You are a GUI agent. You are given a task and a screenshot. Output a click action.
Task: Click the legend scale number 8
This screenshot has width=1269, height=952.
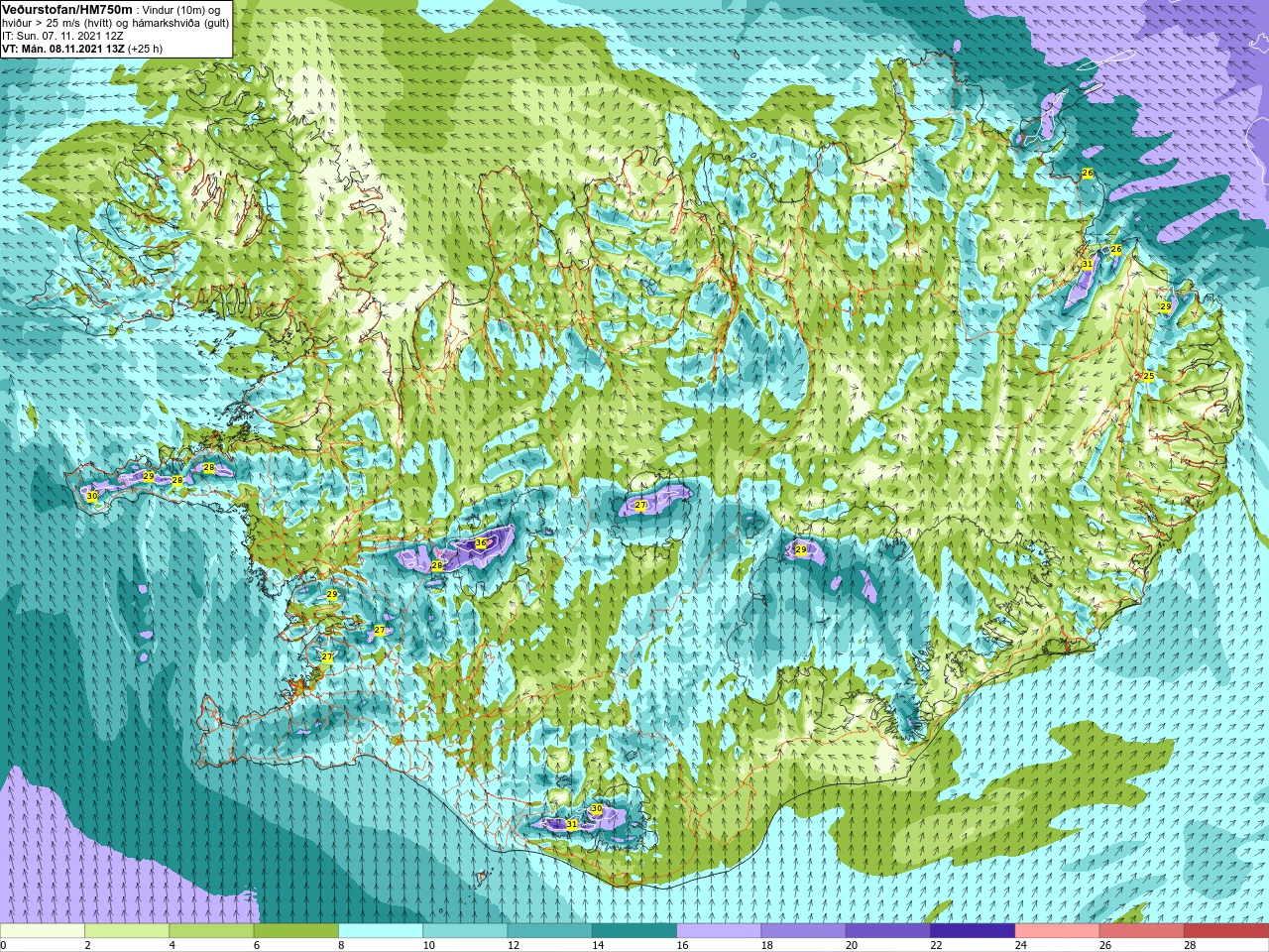coord(342,945)
